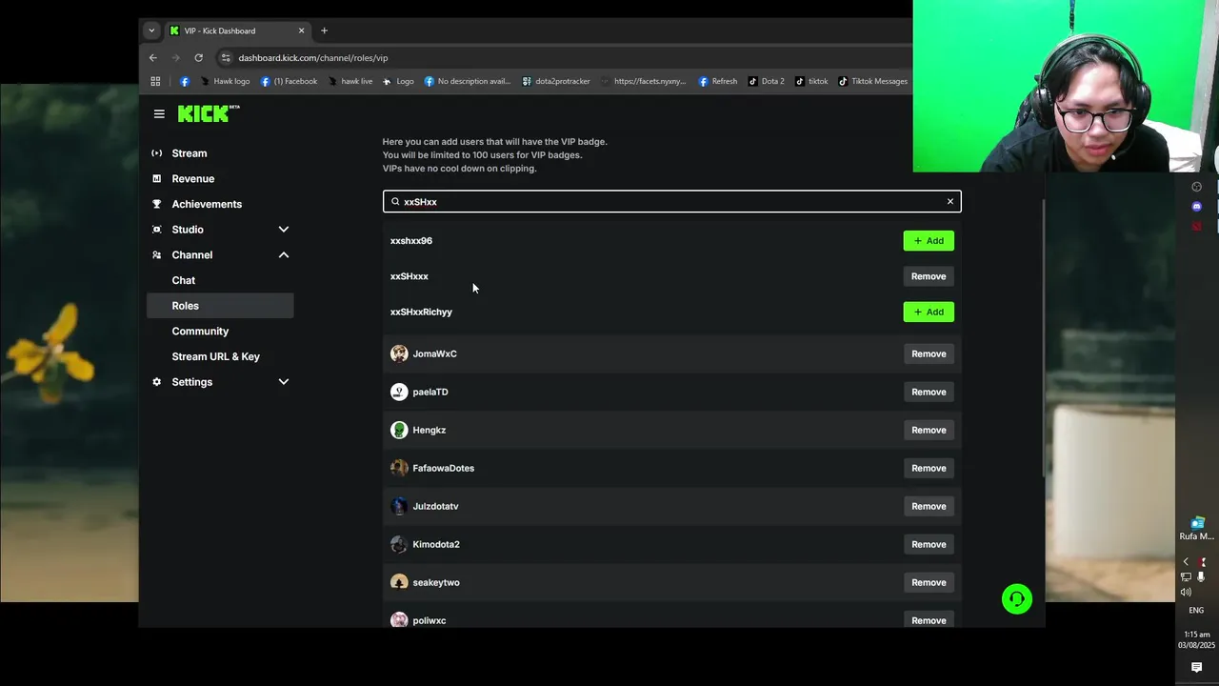The image size is (1219, 686).
Task: Open the bookmarks apps grid icon
Action: tap(155, 81)
